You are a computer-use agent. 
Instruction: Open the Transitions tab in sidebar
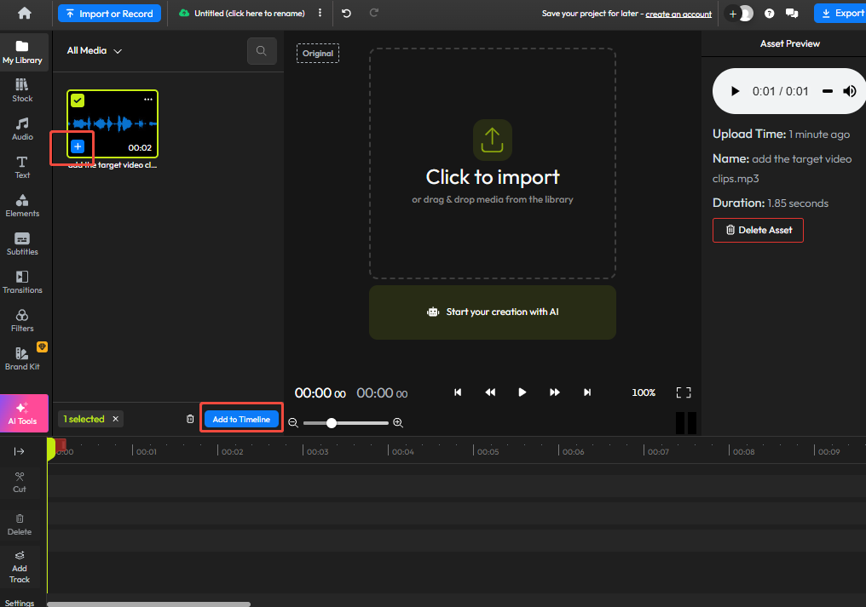pyautogui.click(x=22, y=282)
